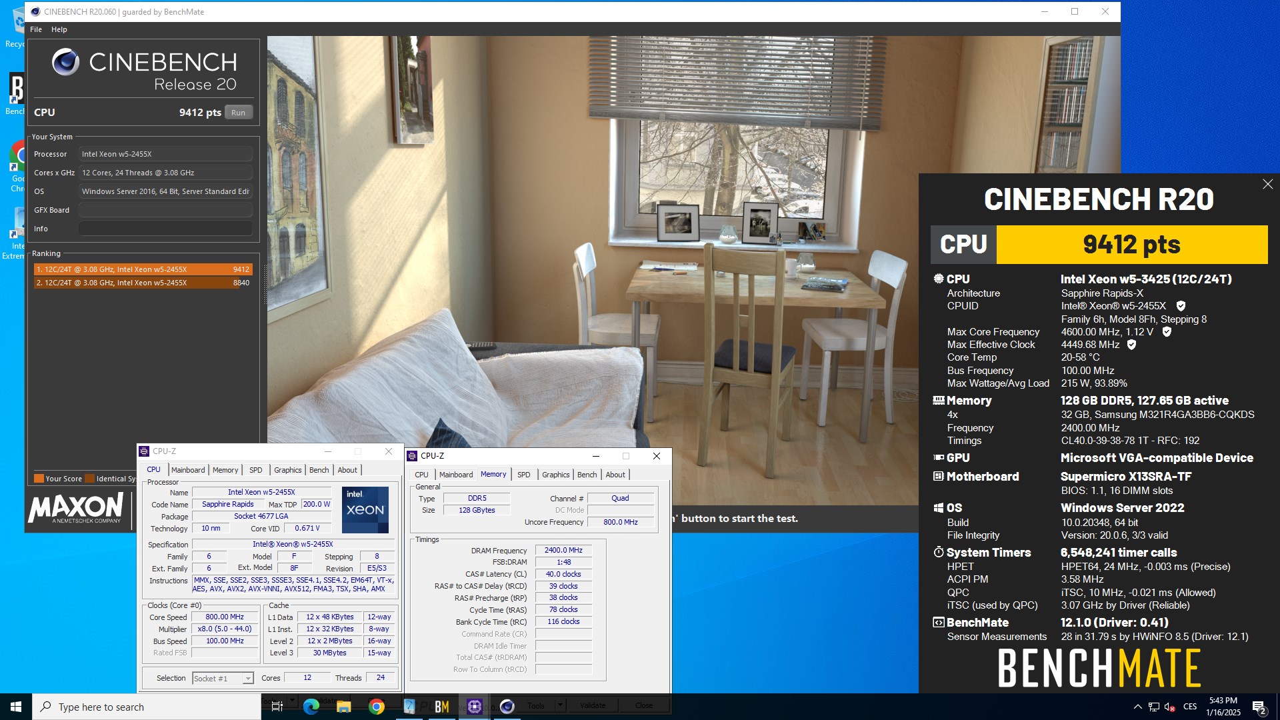The height and width of the screenshot is (720, 1280).
Task: Switch to BenchMate taskbar icon
Action: pos(441,707)
